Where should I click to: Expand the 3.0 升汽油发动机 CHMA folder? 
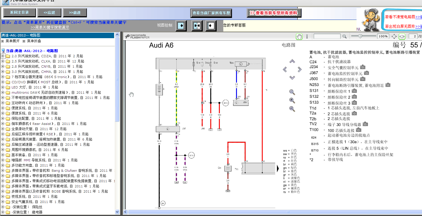pyautogui.click(x=3, y=72)
